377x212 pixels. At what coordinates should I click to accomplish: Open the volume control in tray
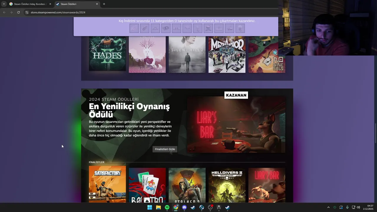tap(358, 207)
